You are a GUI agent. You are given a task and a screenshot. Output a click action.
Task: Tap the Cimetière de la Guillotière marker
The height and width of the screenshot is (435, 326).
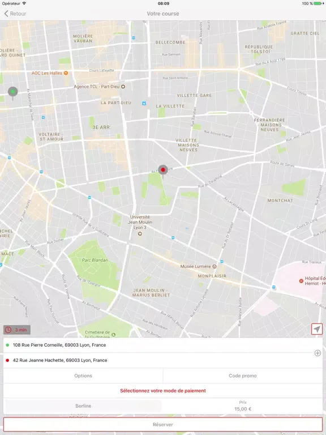pyautogui.click(x=113, y=335)
